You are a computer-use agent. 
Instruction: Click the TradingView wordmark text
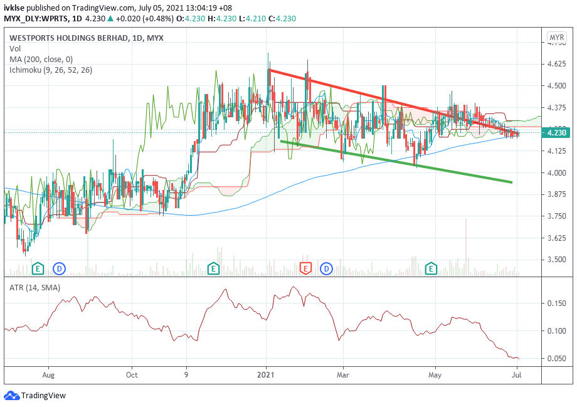click(x=43, y=396)
